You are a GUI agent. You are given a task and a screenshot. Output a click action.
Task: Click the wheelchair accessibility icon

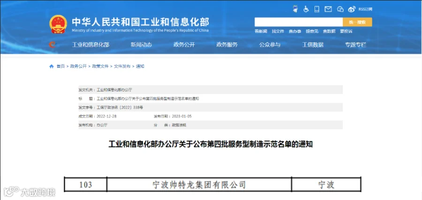(306, 9)
